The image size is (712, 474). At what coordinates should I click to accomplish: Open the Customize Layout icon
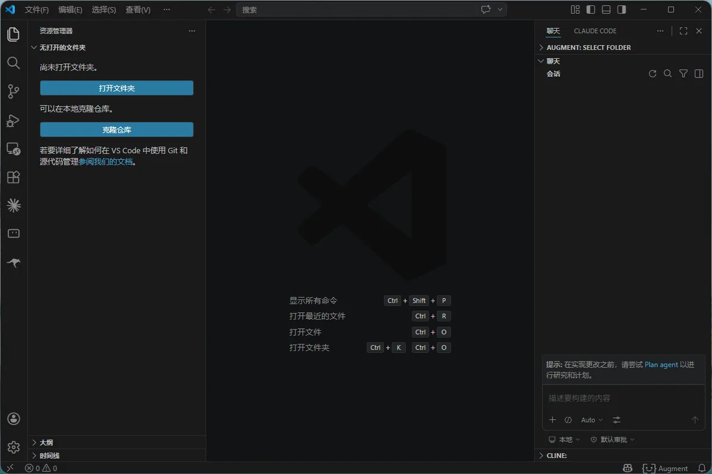tap(575, 10)
